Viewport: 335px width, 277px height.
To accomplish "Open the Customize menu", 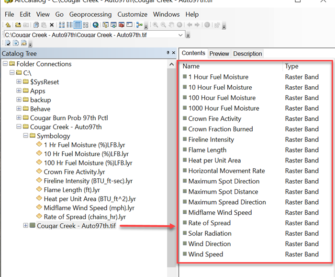I will [132, 14].
